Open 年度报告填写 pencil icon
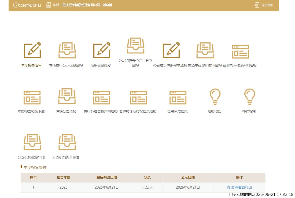295x198 pixels. pyautogui.click(x=32, y=50)
